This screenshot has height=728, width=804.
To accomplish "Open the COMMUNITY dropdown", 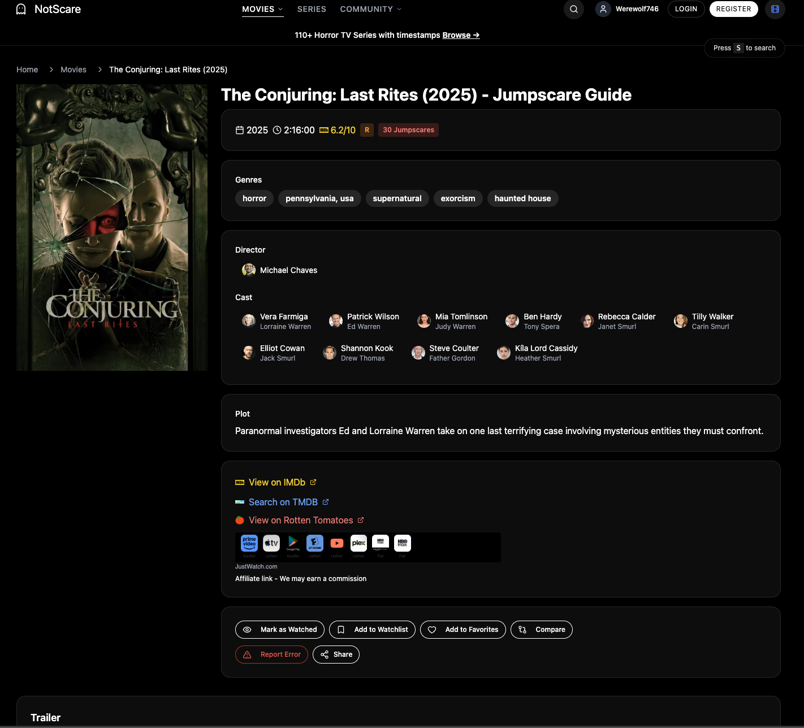I will 370,9.
